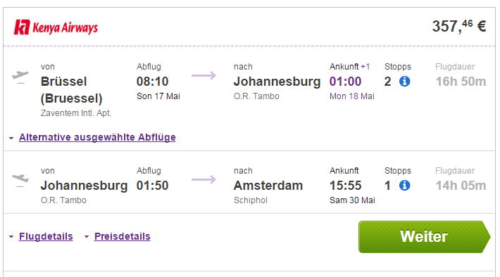Click the triangle beside Alternative Abflüge
This screenshot has height=277, width=500.
click(11, 138)
